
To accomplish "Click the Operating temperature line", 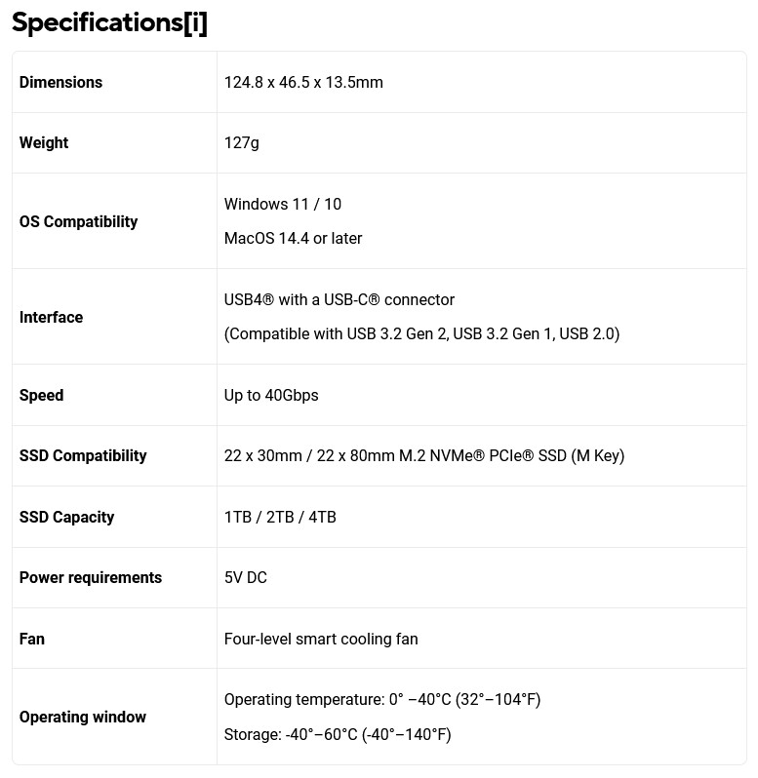I will 382,700.
